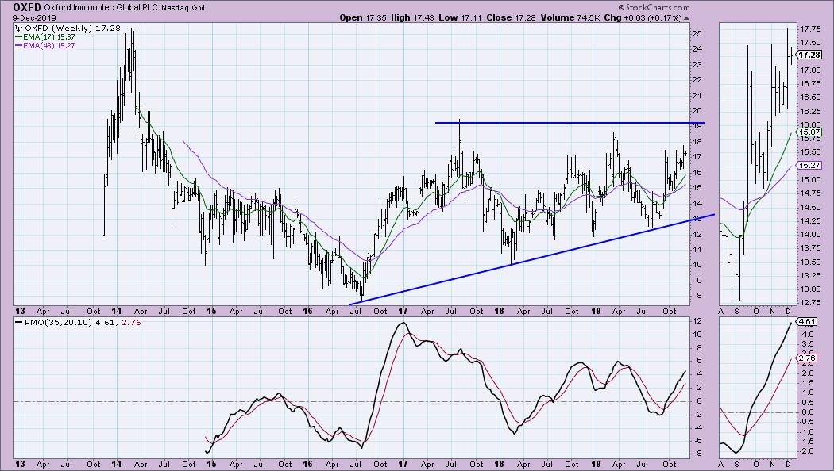Click the High 17.43 value
Image resolution: width=834 pixels, height=471 pixels.
tap(412, 17)
